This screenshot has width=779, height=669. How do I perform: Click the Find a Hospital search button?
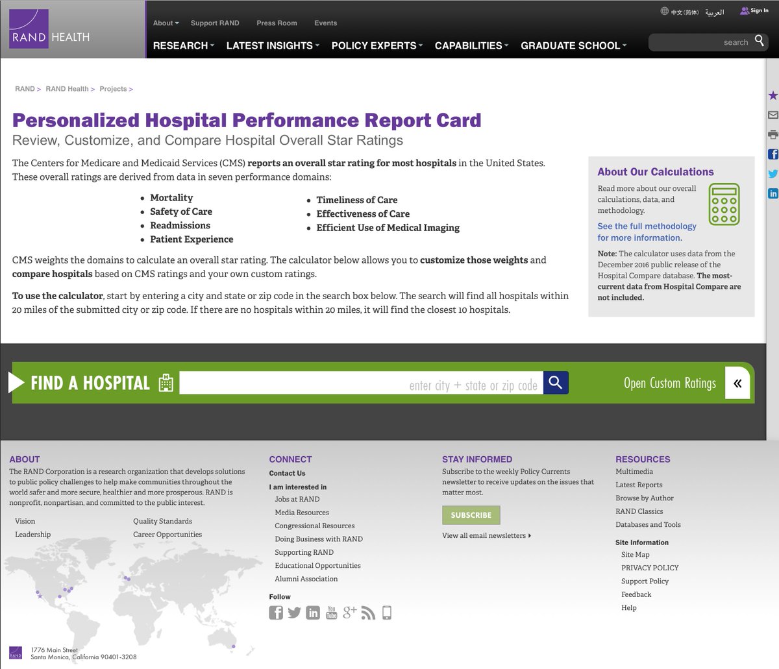click(x=556, y=383)
